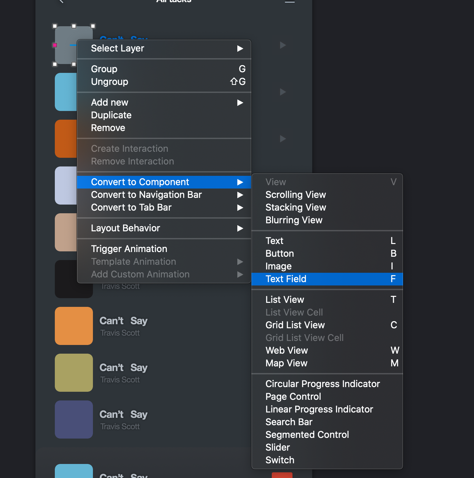The height and width of the screenshot is (478, 474).
Task: Select Trigger Animation menu entry
Action: [x=129, y=249]
